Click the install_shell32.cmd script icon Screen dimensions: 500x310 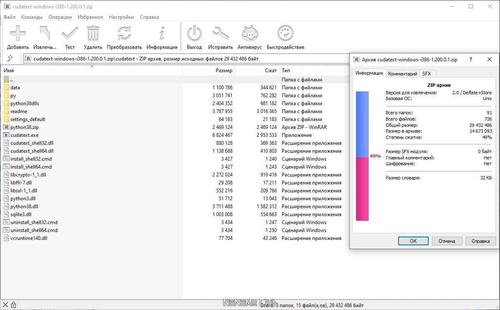click(x=6, y=159)
